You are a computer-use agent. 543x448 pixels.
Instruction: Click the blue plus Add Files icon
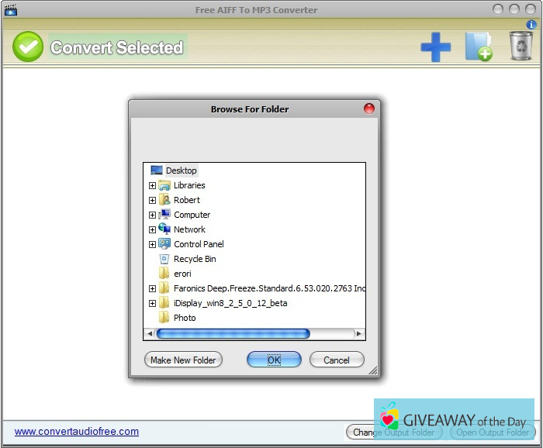click(436, 47)
